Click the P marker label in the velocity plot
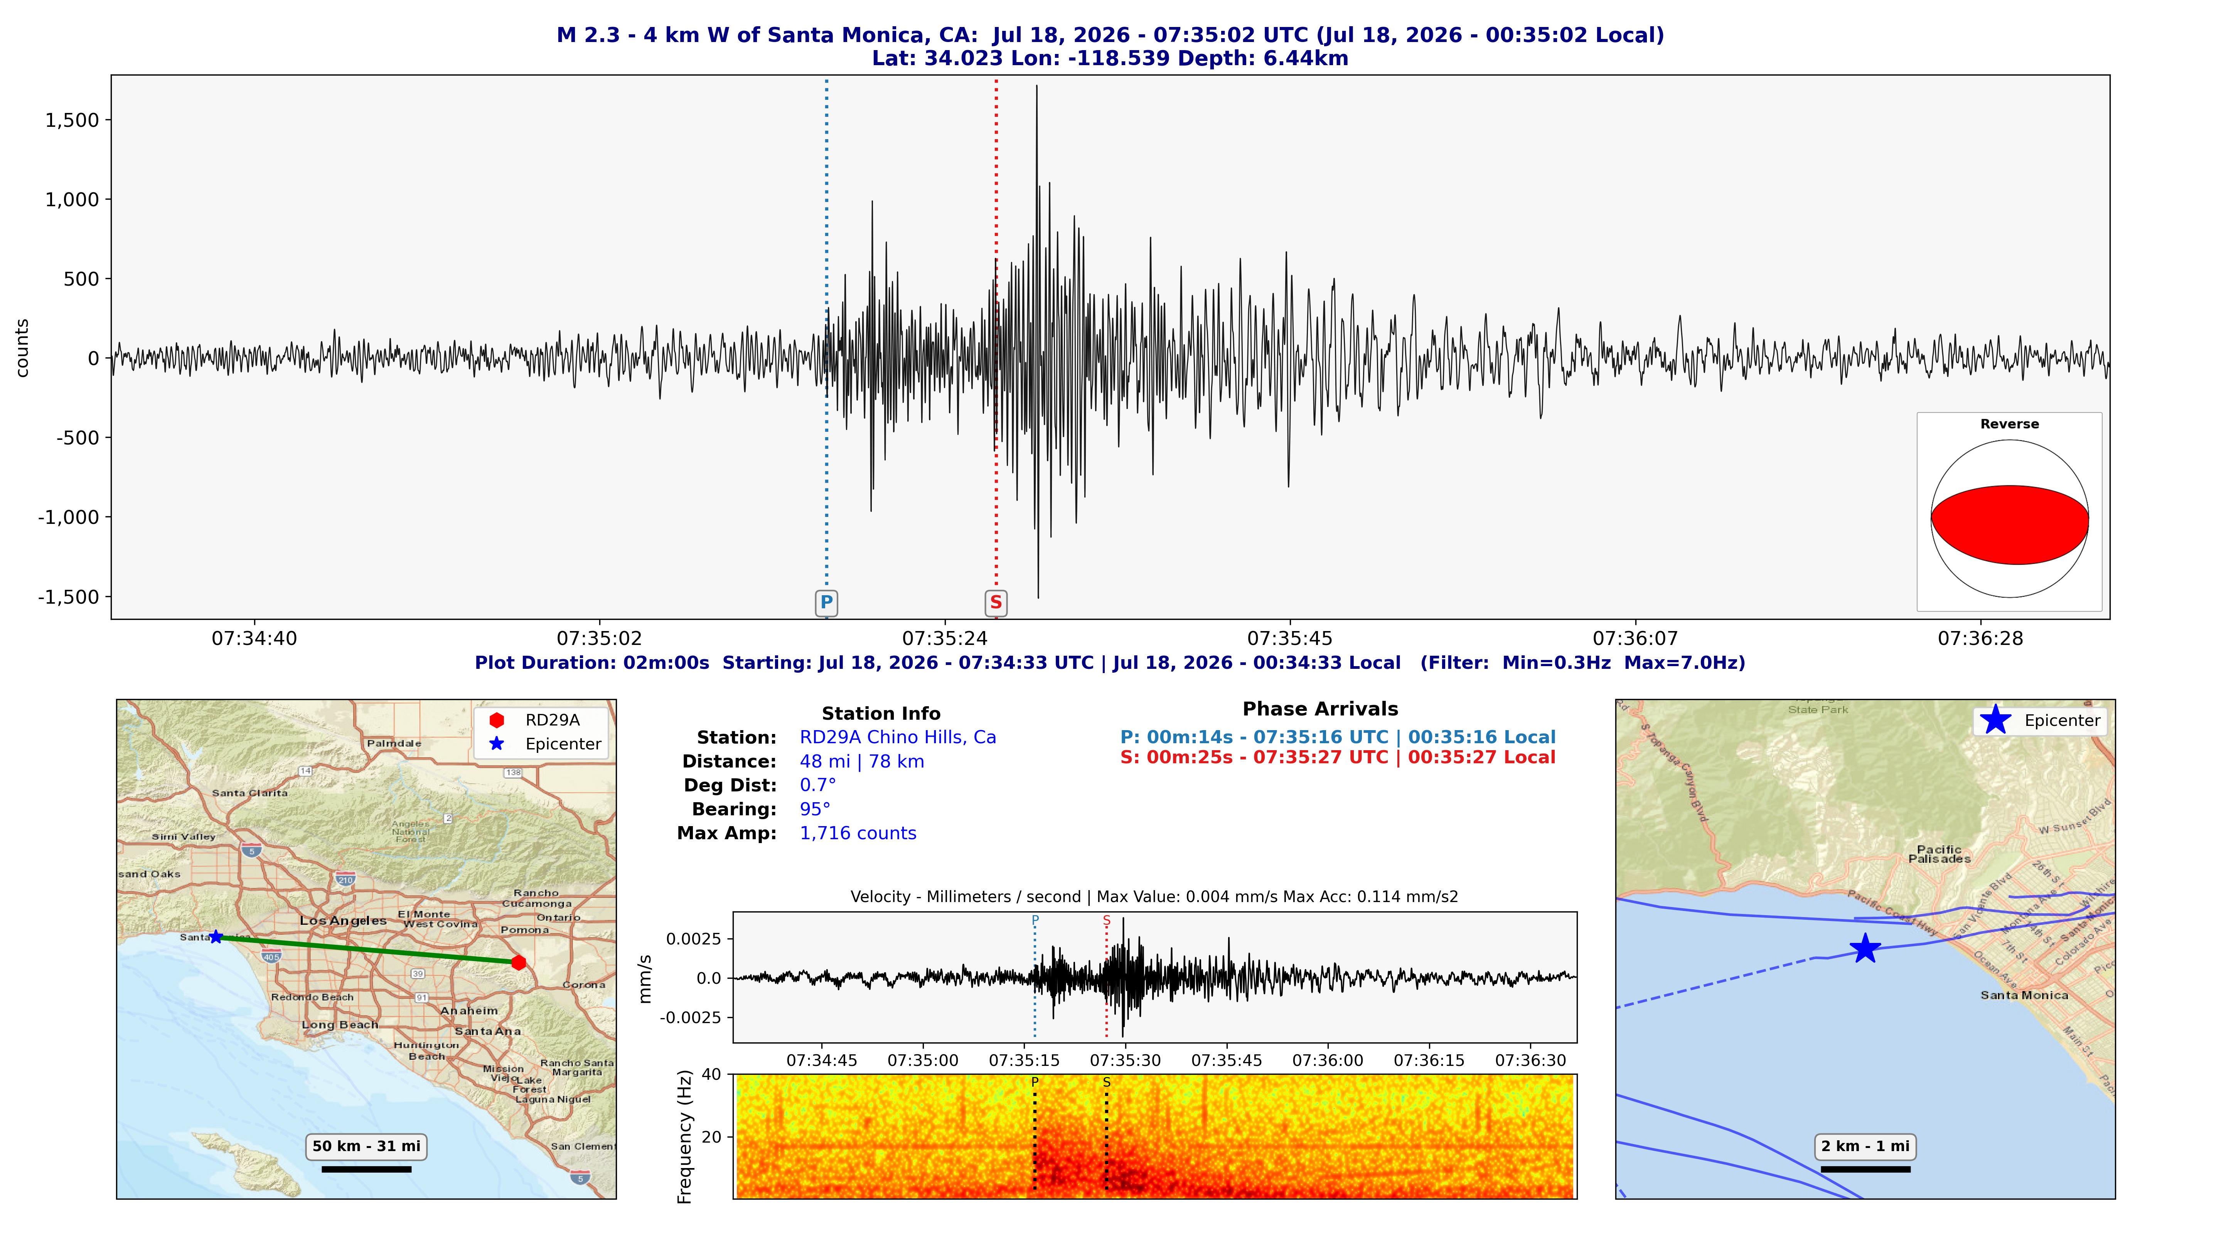Image resolution: width=2221 pixels, height=1249 pixels. 1035,921
